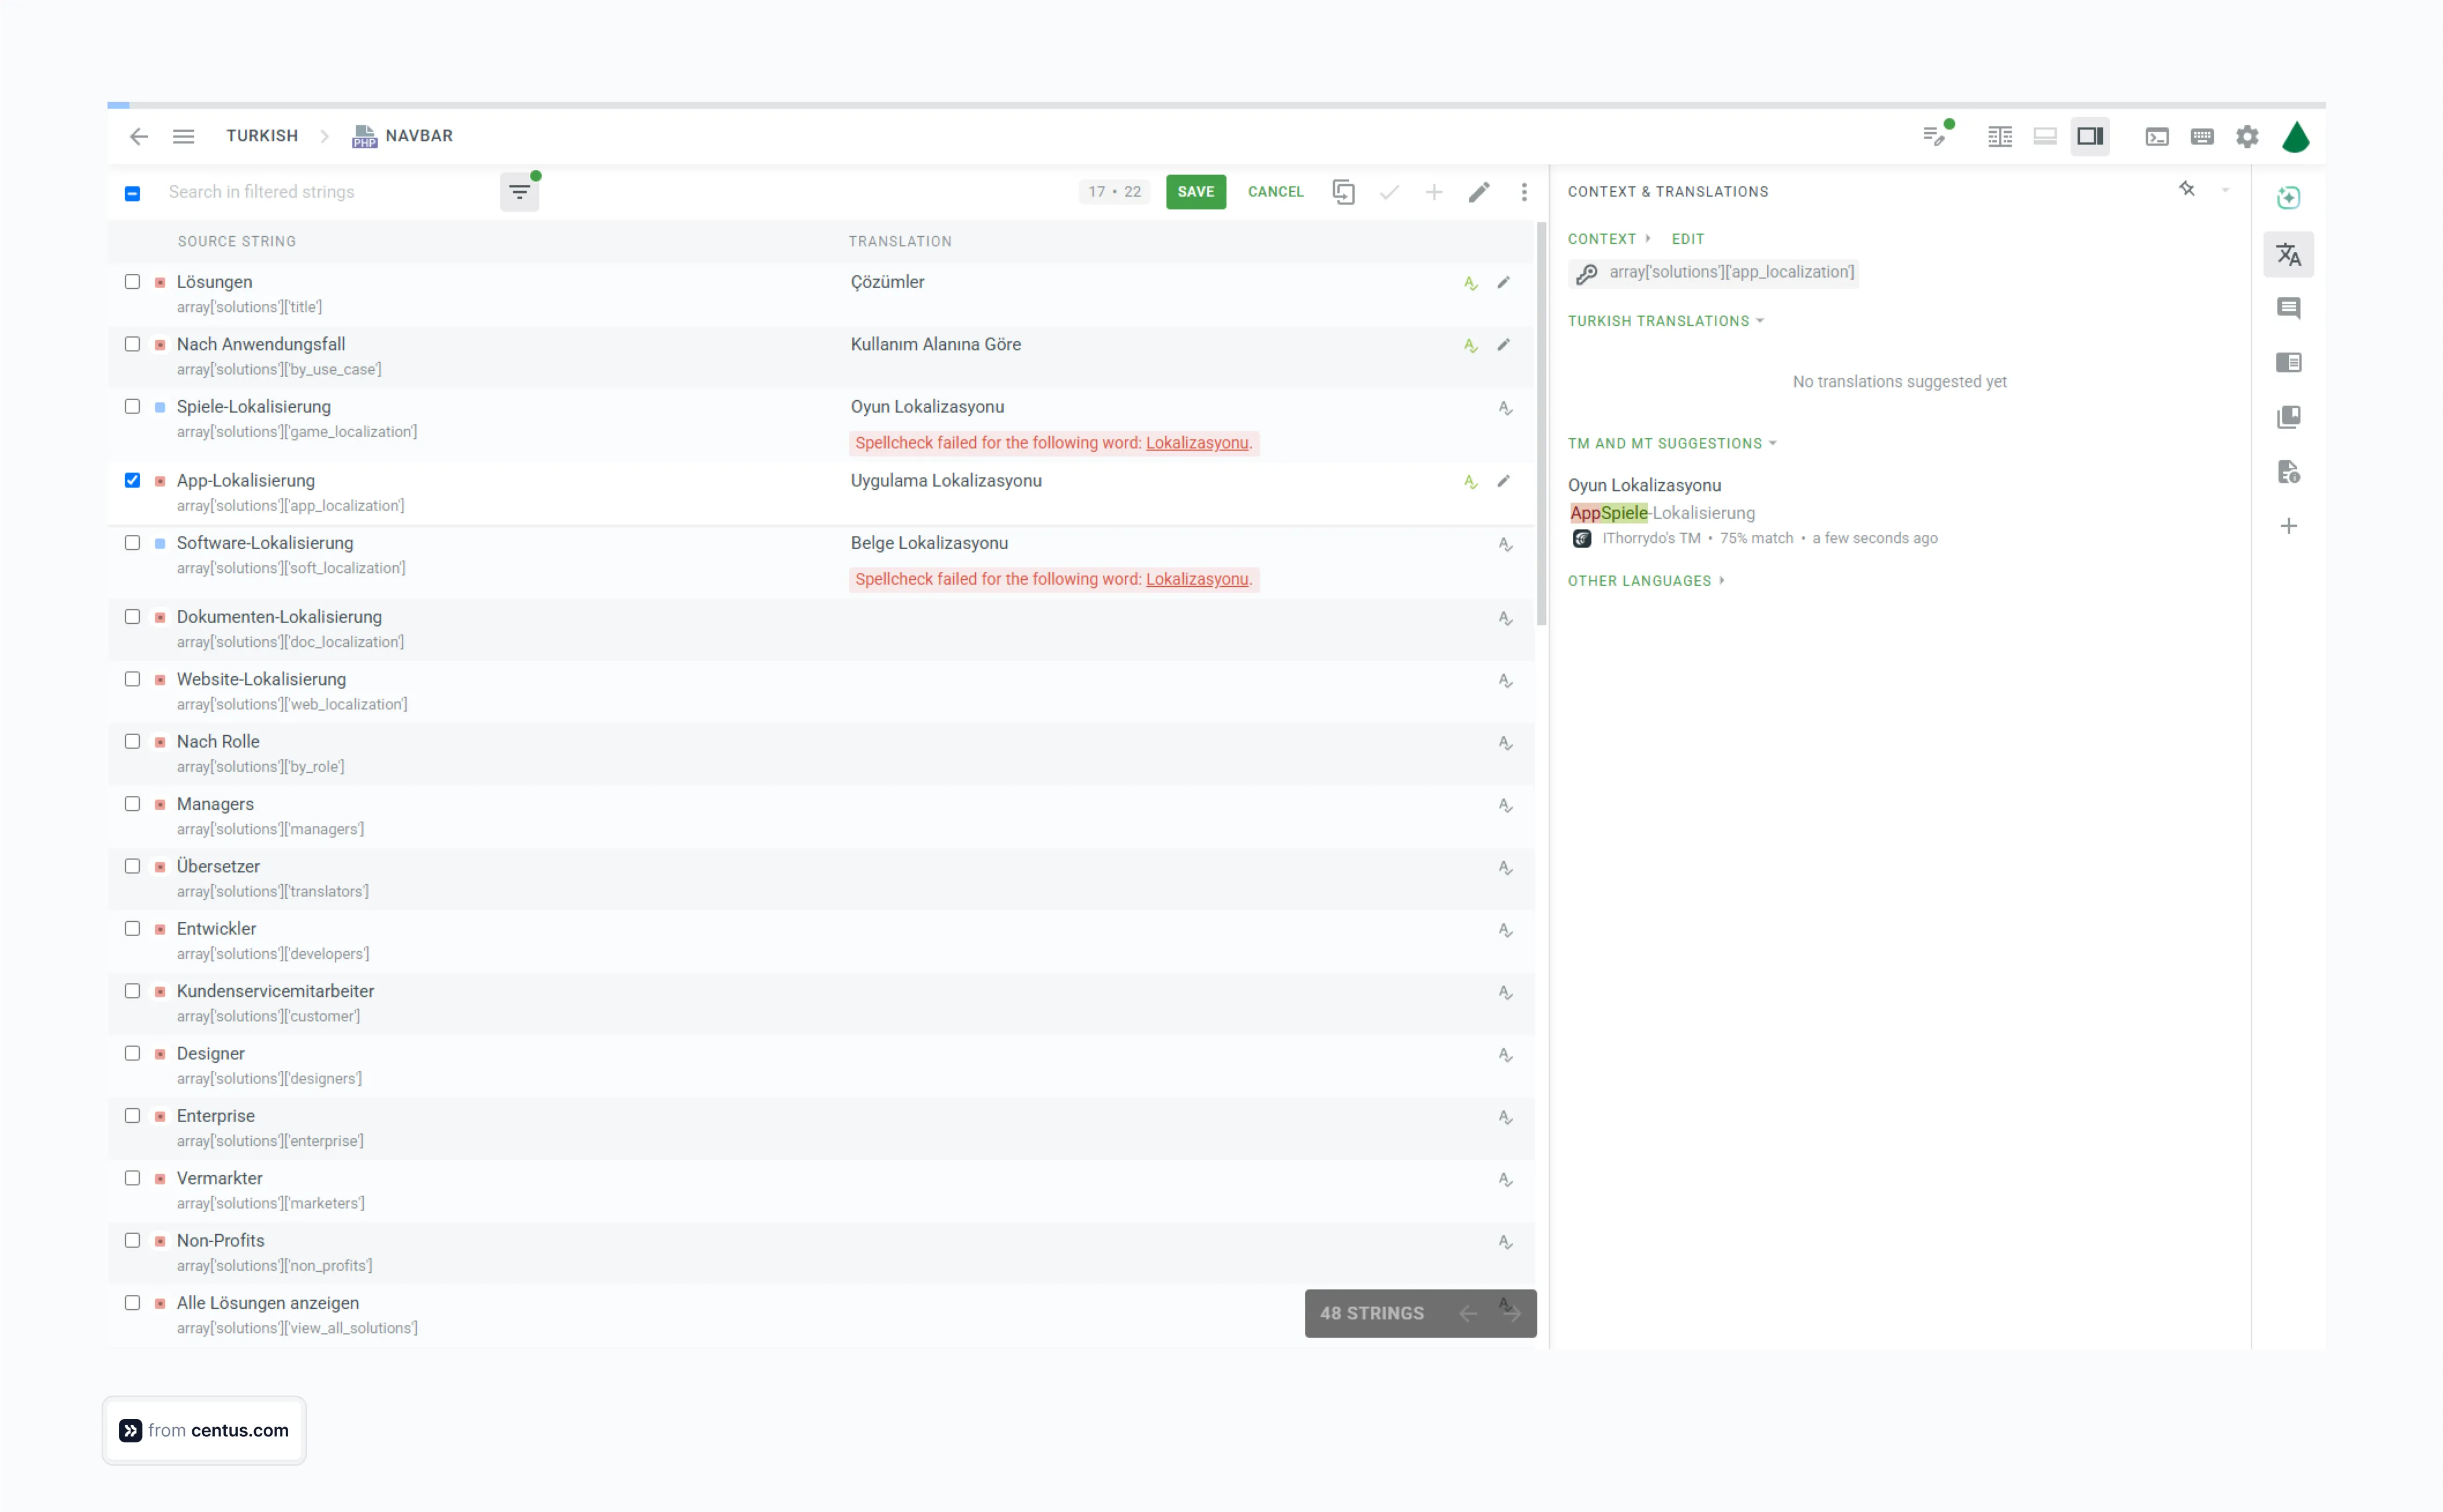This screenshot has height=1512, width=2443.
Task: Click the search in filtered strings field
Action: (300, 191)
